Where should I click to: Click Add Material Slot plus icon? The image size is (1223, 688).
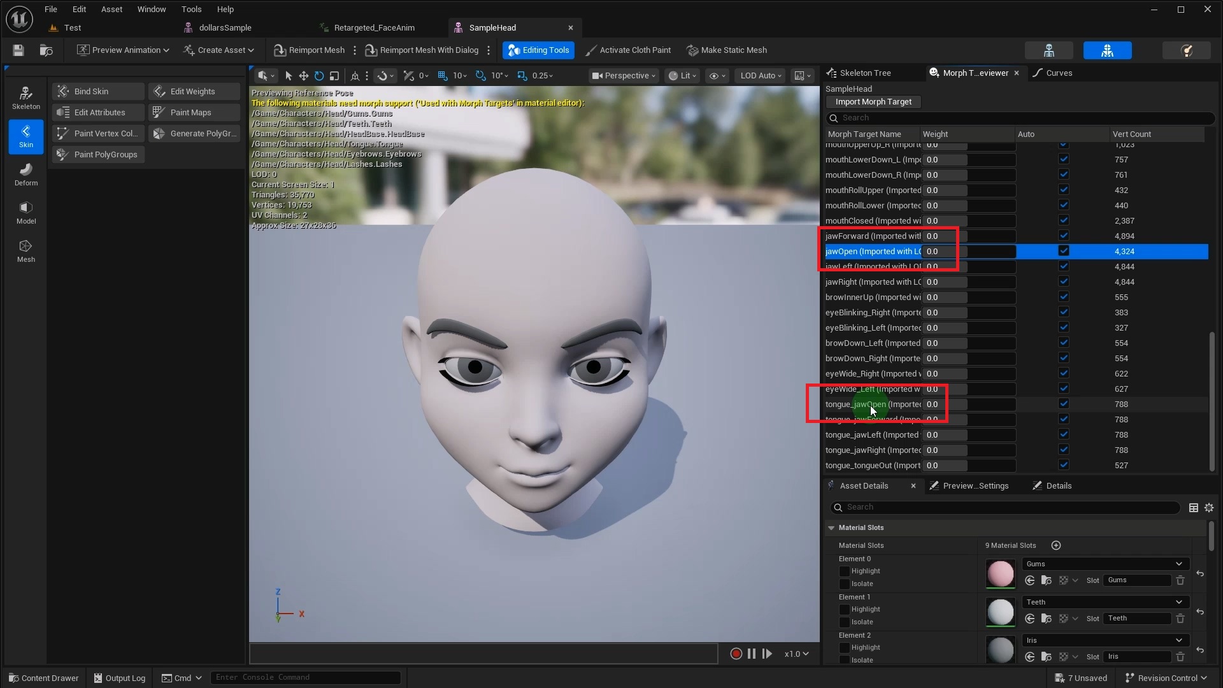point(1055,545)
